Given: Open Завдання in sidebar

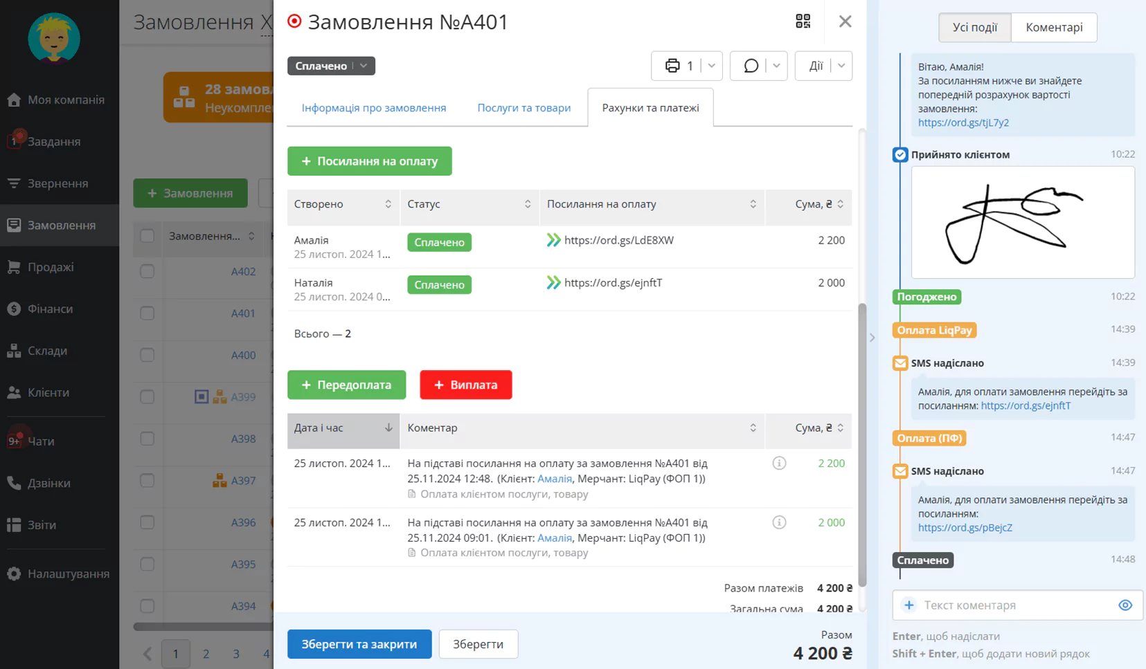Looking at the screenshot, I should pyautogui.click(x=60, y=142).
